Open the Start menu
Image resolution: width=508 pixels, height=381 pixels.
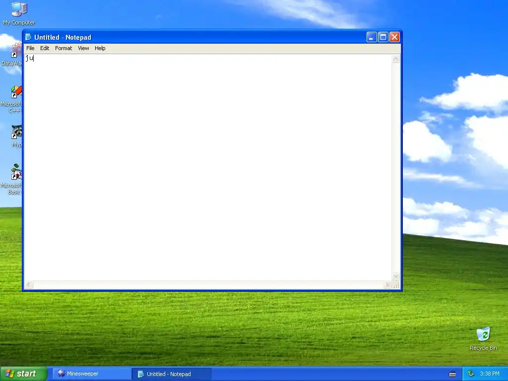[24, 374]
